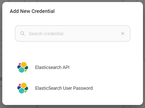Click the ElasticSearch User Password logo icon

pyautogui.click(x=23, y=88)
